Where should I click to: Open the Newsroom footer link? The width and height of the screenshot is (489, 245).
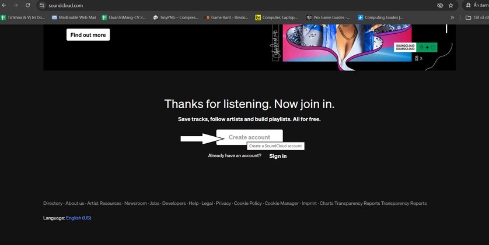(x=135, y=203)
